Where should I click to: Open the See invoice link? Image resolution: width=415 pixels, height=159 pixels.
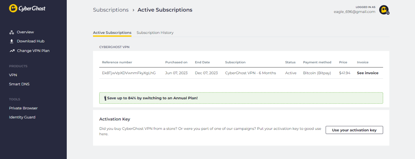[x=368, y=73]
